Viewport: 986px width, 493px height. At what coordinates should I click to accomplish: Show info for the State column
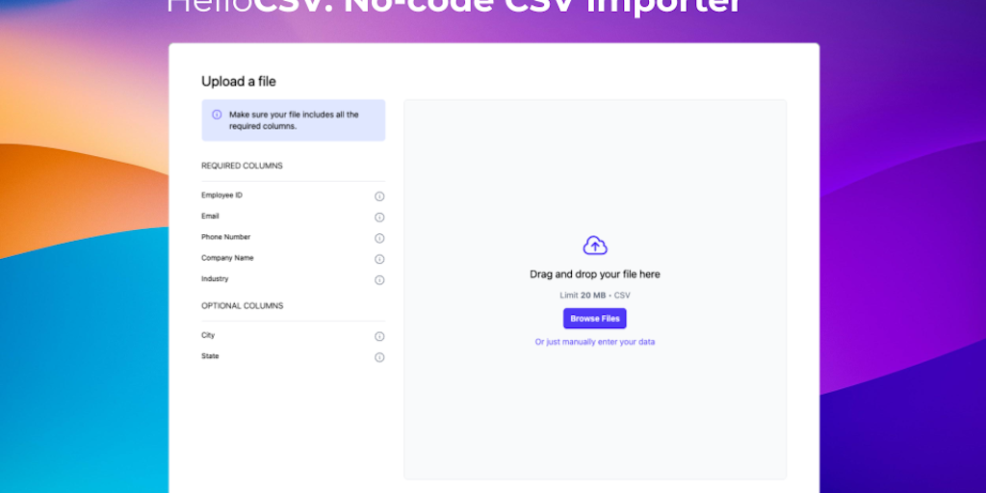click(379, 357)
